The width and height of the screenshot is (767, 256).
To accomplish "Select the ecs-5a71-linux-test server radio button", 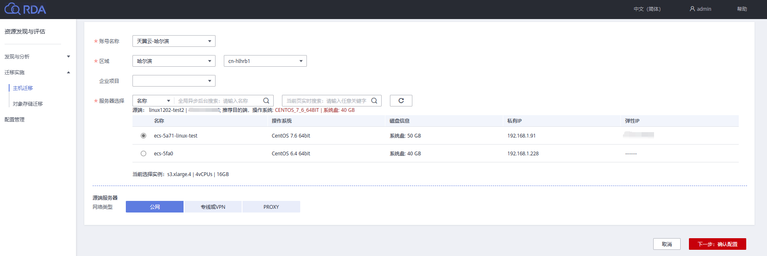I will pyautogui.click(x=143, y=135).
